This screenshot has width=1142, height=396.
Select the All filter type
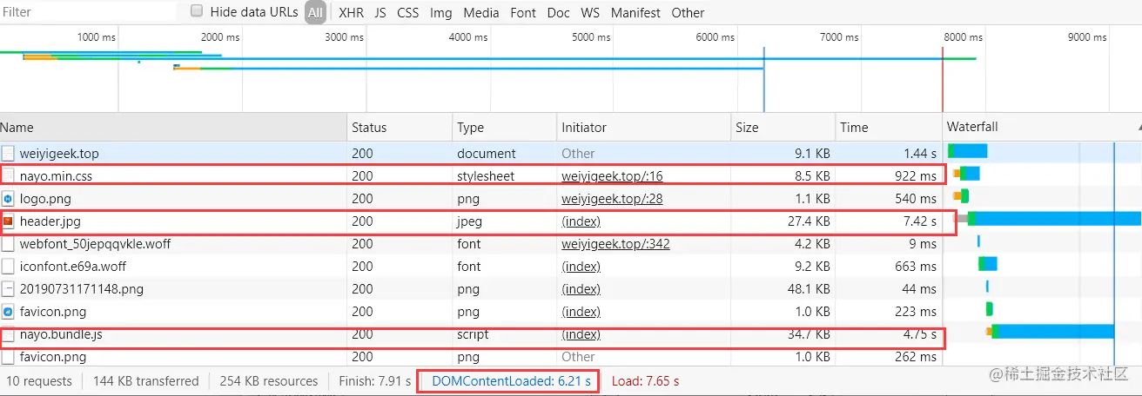315,12
